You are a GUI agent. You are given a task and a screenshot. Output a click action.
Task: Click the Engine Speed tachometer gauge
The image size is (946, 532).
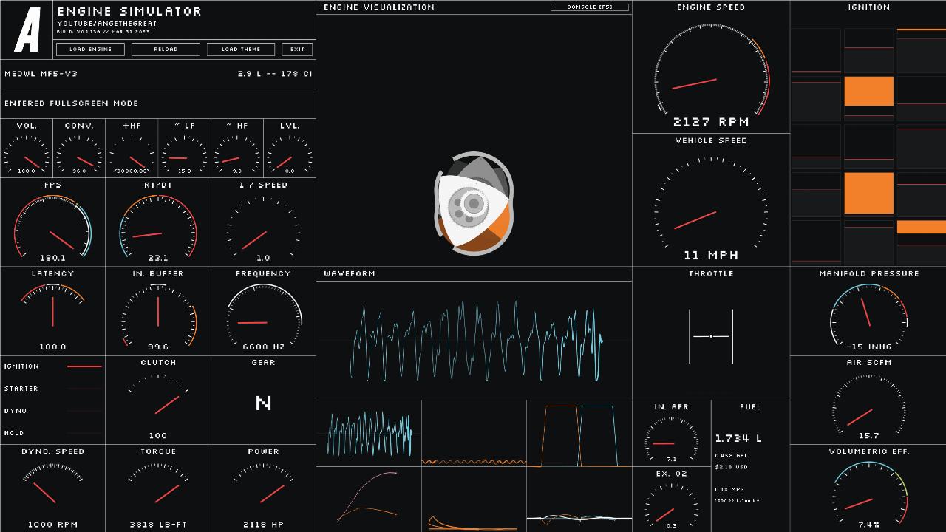click(x=711, y=74)
